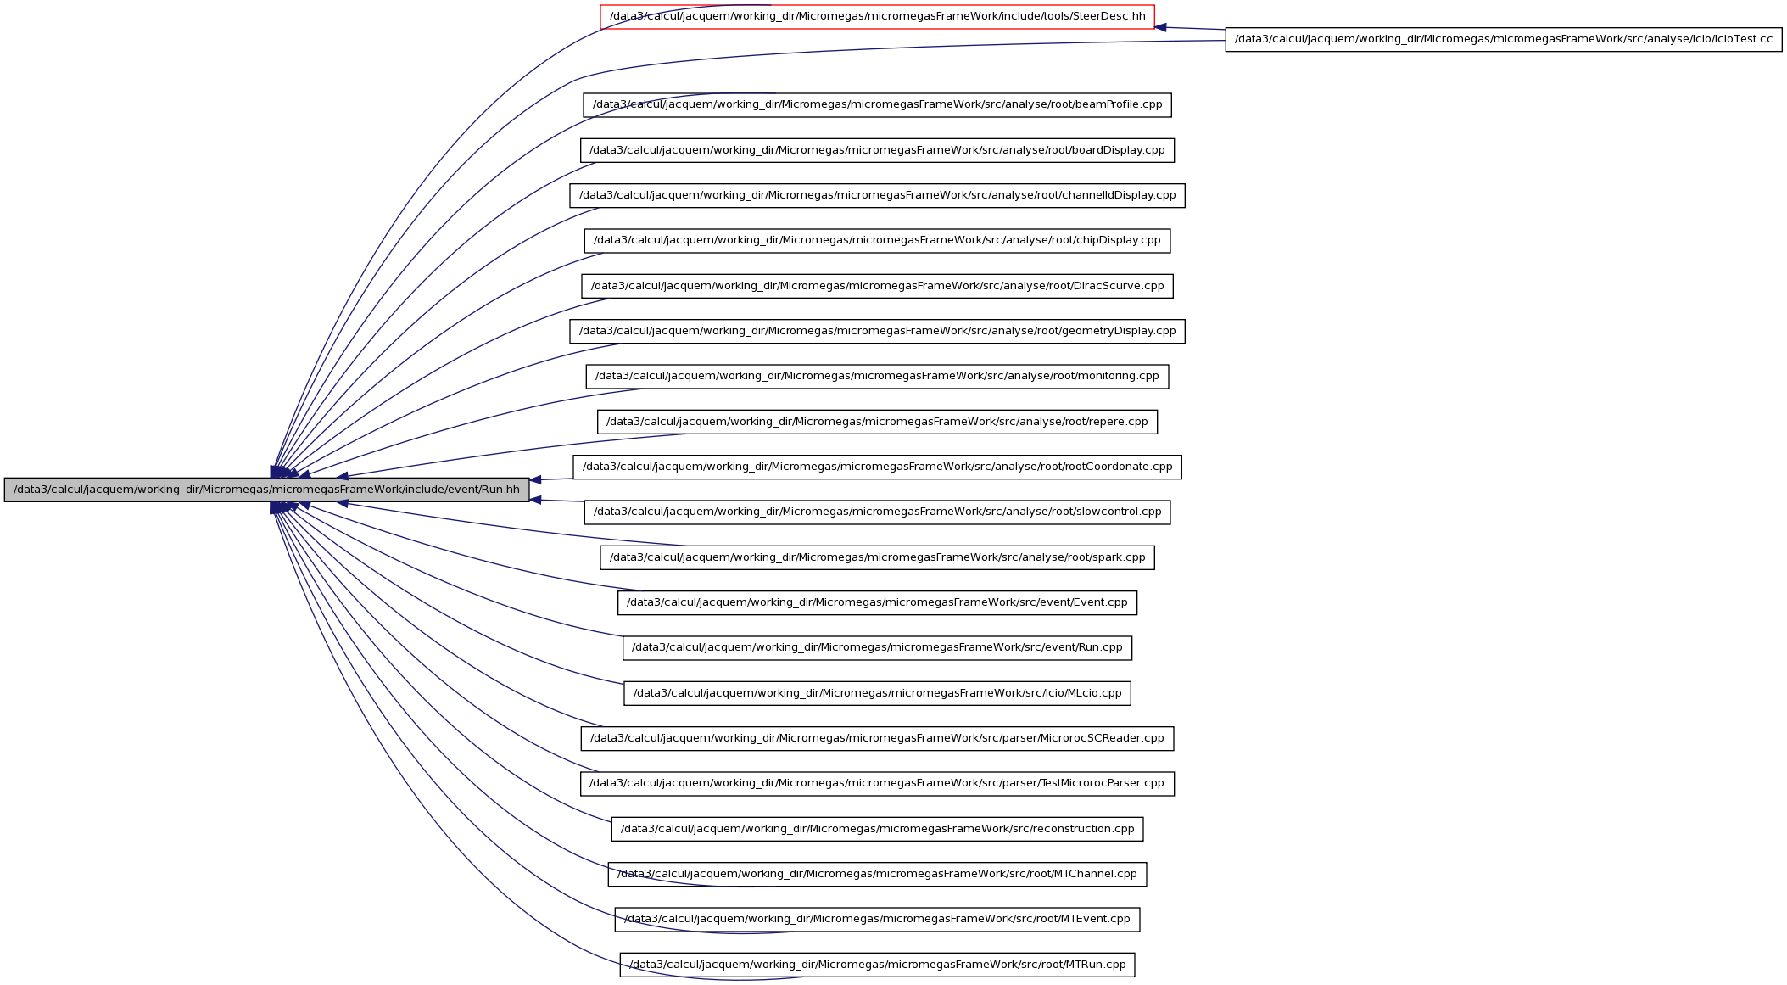The image size is (1787, 985).
Task: Select the root/DiracScurve.cpp node
Action: coord(877,286)
